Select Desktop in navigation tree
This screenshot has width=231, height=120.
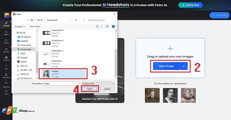click(24, 41)
